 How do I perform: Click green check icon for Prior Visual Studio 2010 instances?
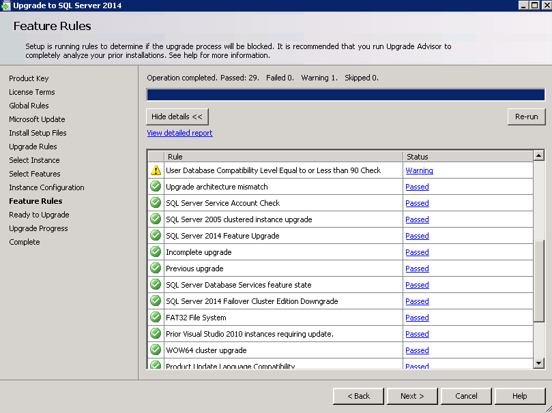[156, 333]
